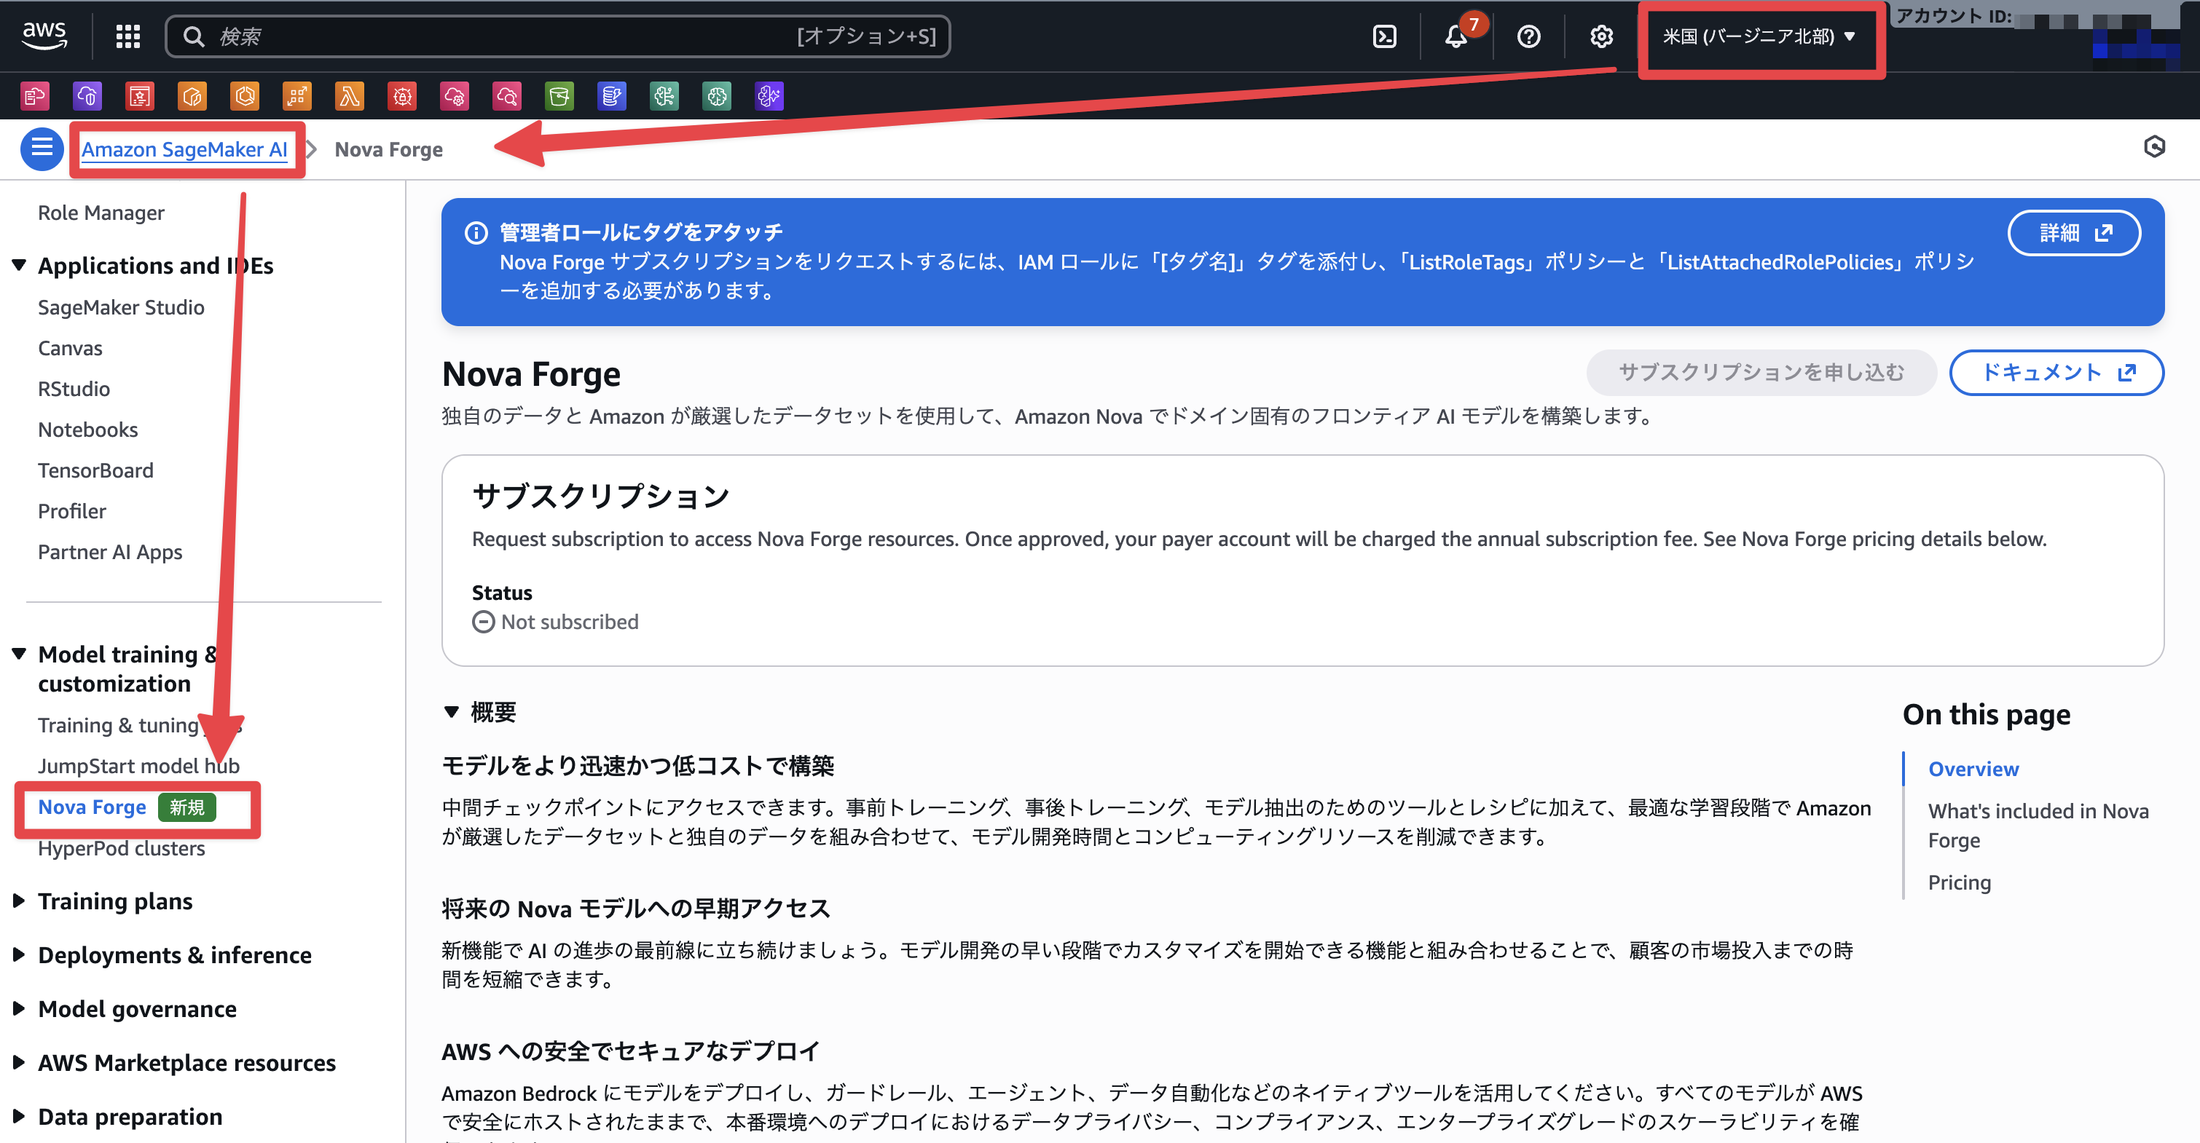
Task: Open the S3 bucket shortcut icon
Action: pyautogui.click(x=559, y=95)
